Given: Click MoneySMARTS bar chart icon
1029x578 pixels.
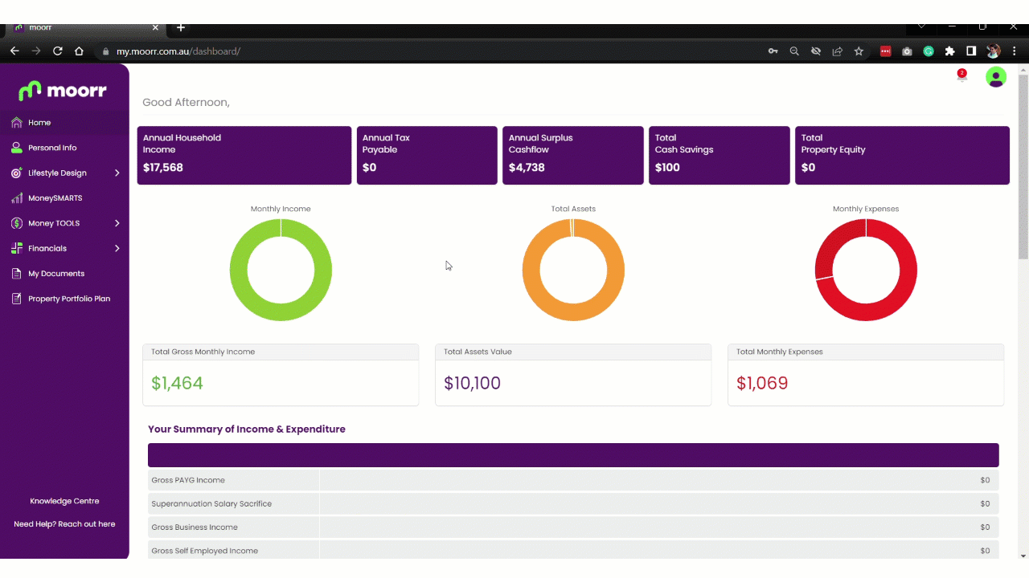Looking at the screenshot, I should tap(17, 198).
